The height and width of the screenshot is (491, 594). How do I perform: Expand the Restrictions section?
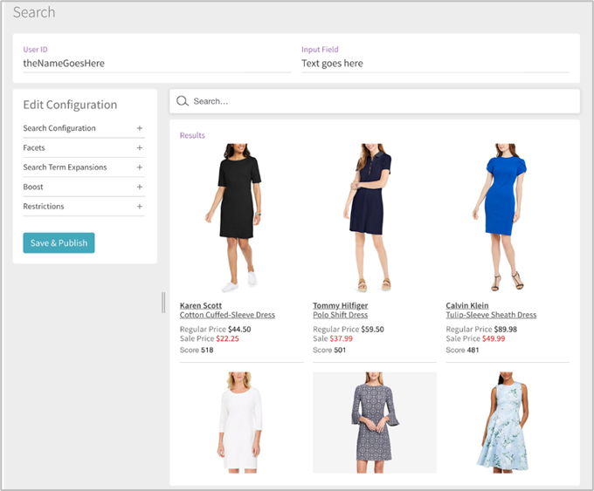pyautogui.click(x=84, y=207)
